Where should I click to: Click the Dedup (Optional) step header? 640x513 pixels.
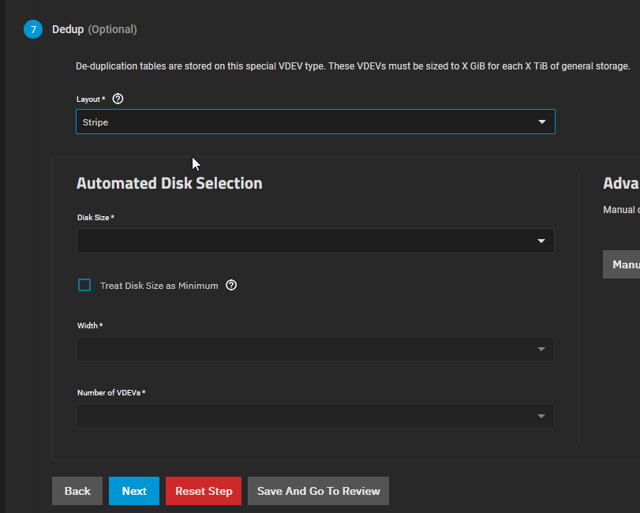(x=94, y=29)
